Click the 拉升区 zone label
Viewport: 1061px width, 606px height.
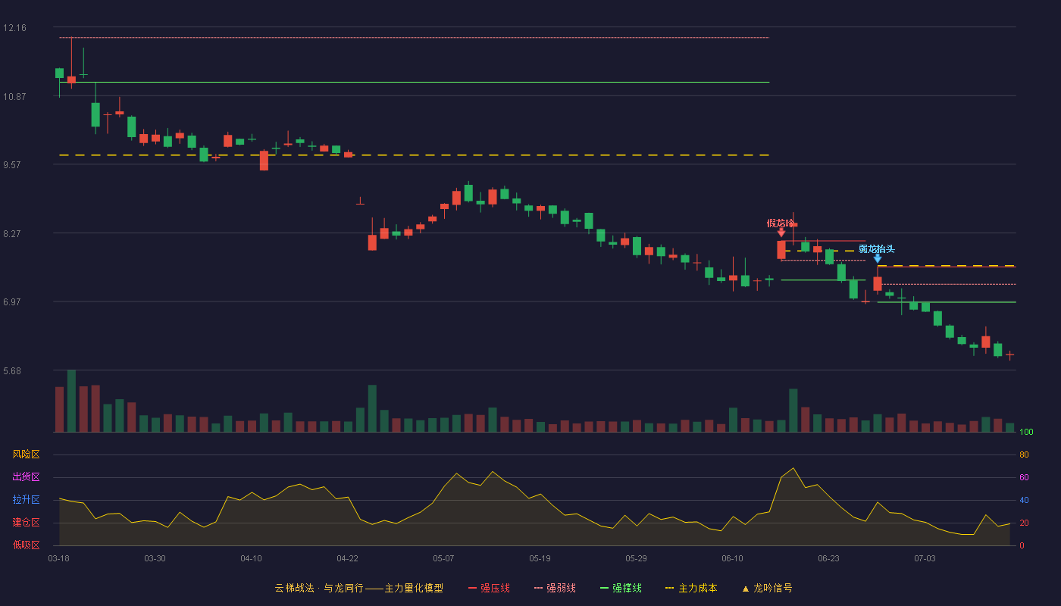click(26, 500)
